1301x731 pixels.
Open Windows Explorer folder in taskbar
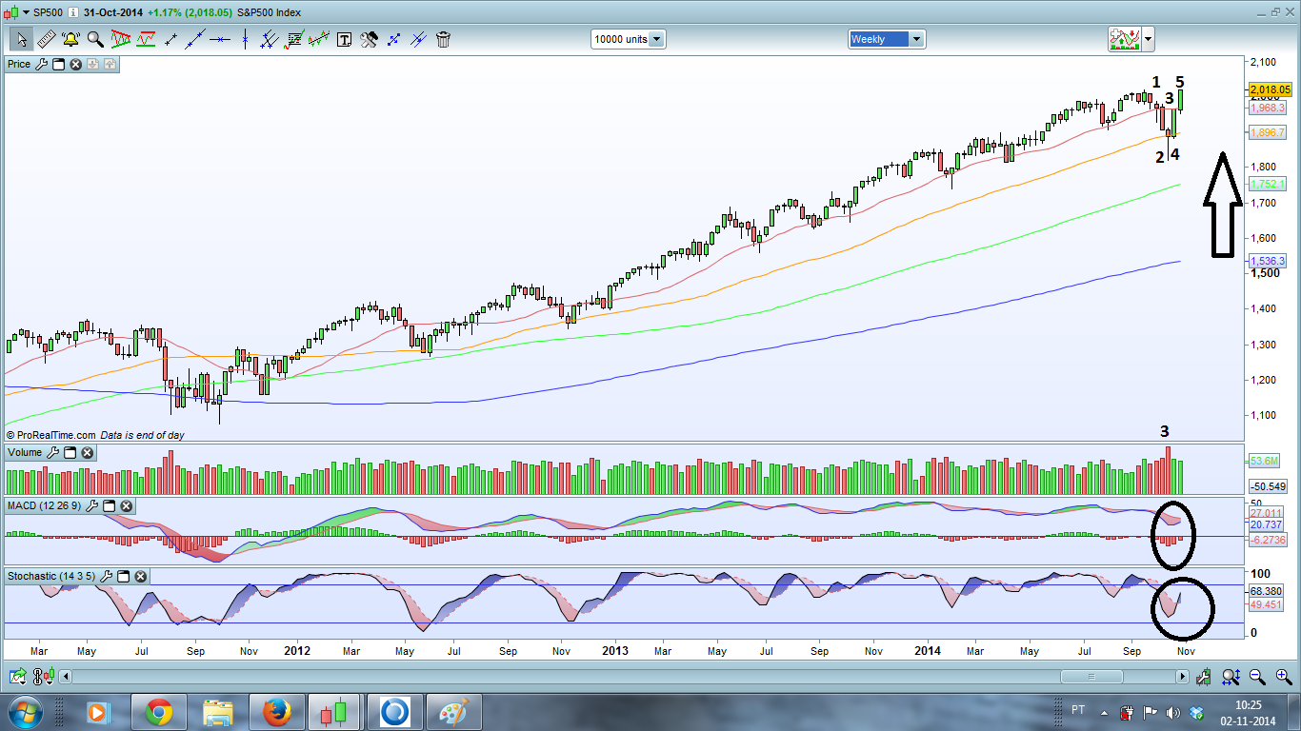point(217,712)
